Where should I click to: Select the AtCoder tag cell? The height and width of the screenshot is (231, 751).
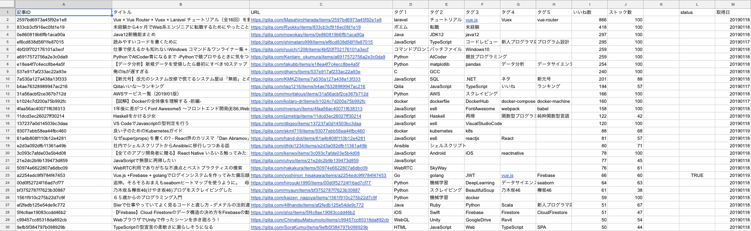pyautogui.click(x=446, y=57)
